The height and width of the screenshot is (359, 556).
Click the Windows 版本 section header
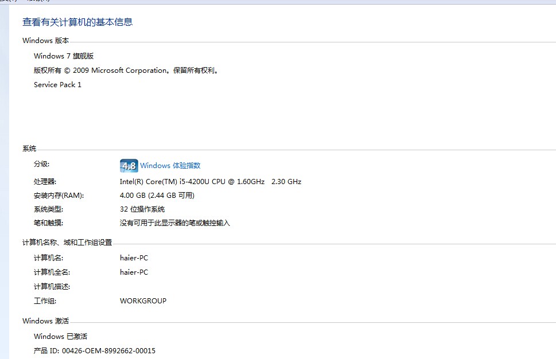[x=46, y=40]
